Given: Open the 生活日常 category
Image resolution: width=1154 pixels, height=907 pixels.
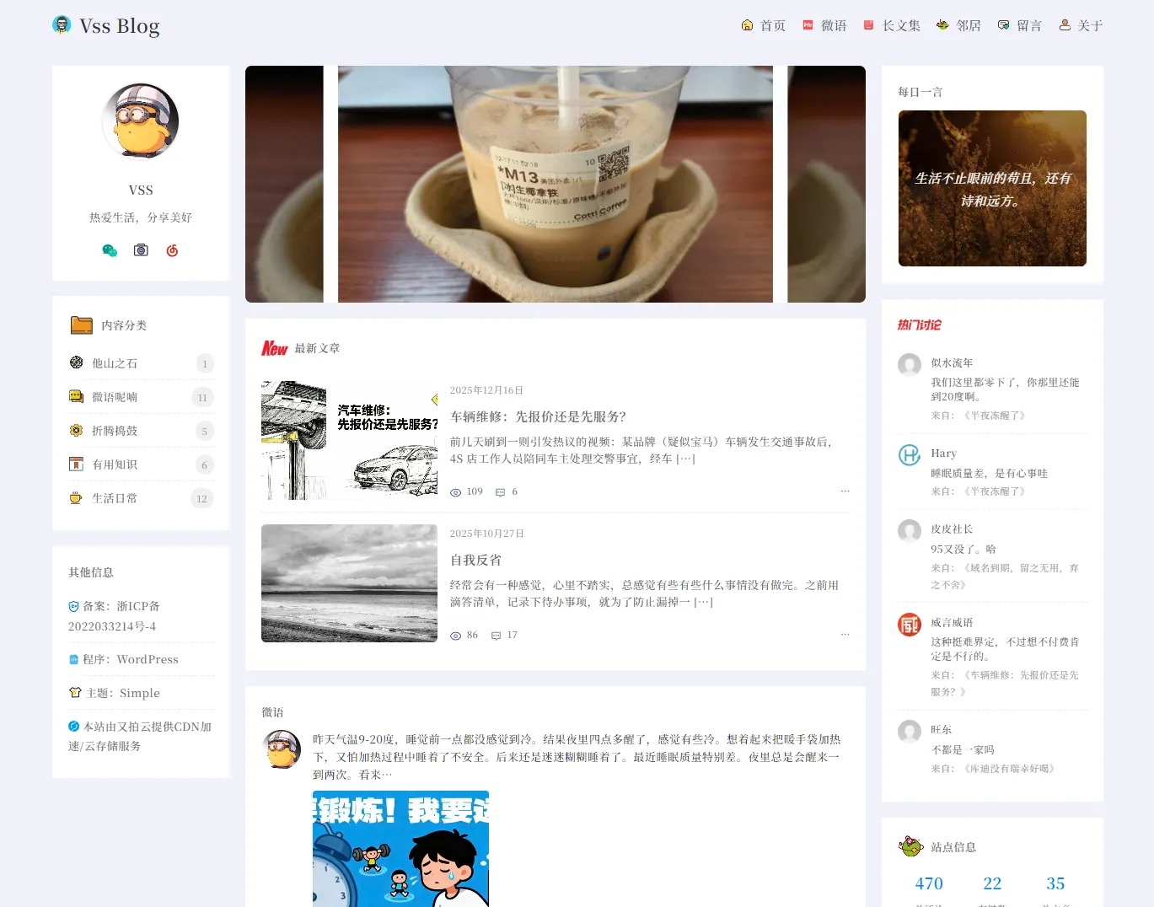Looking at the screenshot, I should click(115, 498).
